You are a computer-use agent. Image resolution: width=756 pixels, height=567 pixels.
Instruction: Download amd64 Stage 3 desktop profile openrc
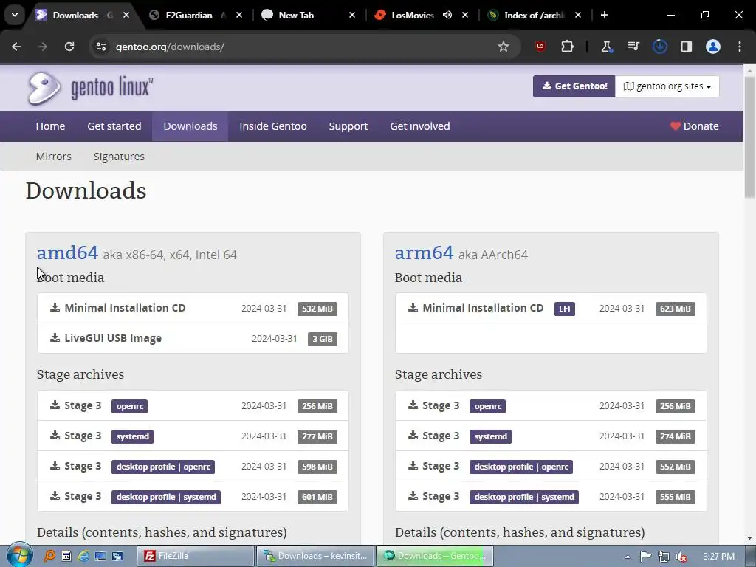click(x=193, y=467)
